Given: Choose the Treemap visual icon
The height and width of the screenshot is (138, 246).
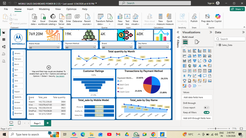Looking at the screenshot, I should [x=184, y=66].
